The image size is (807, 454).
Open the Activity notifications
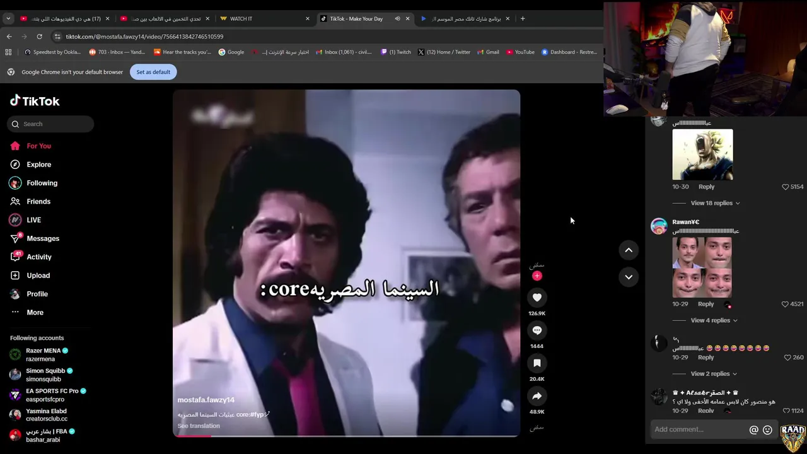pyautogui.click(x=31, y=257)
